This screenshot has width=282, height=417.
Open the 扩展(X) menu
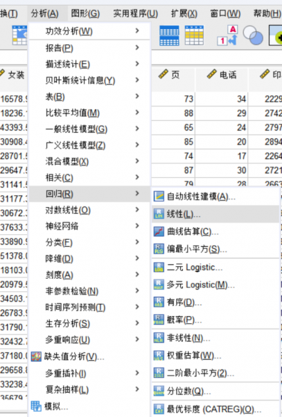(x=184, y=13)
